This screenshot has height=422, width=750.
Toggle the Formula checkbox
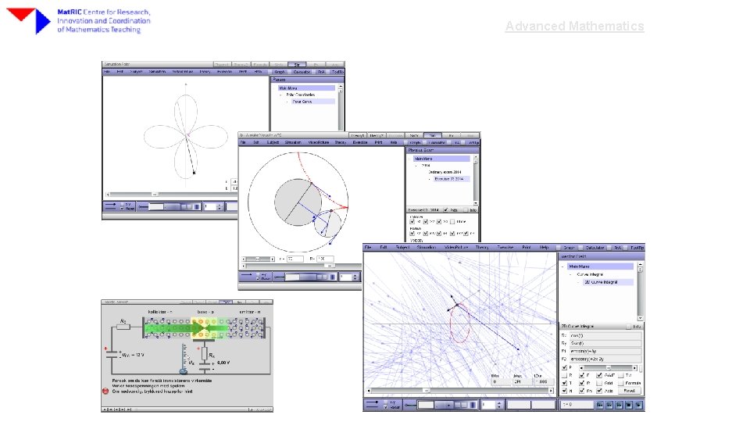(x=621, y=383)
